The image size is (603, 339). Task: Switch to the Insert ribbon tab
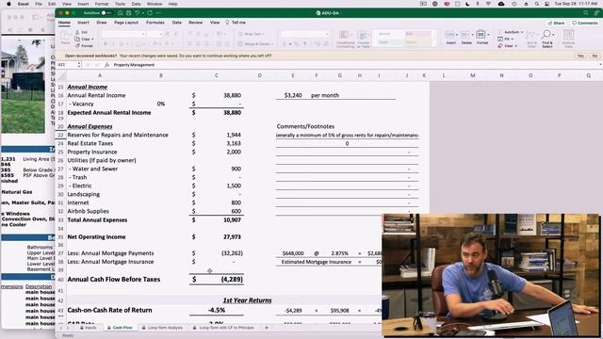coord(83,23)
